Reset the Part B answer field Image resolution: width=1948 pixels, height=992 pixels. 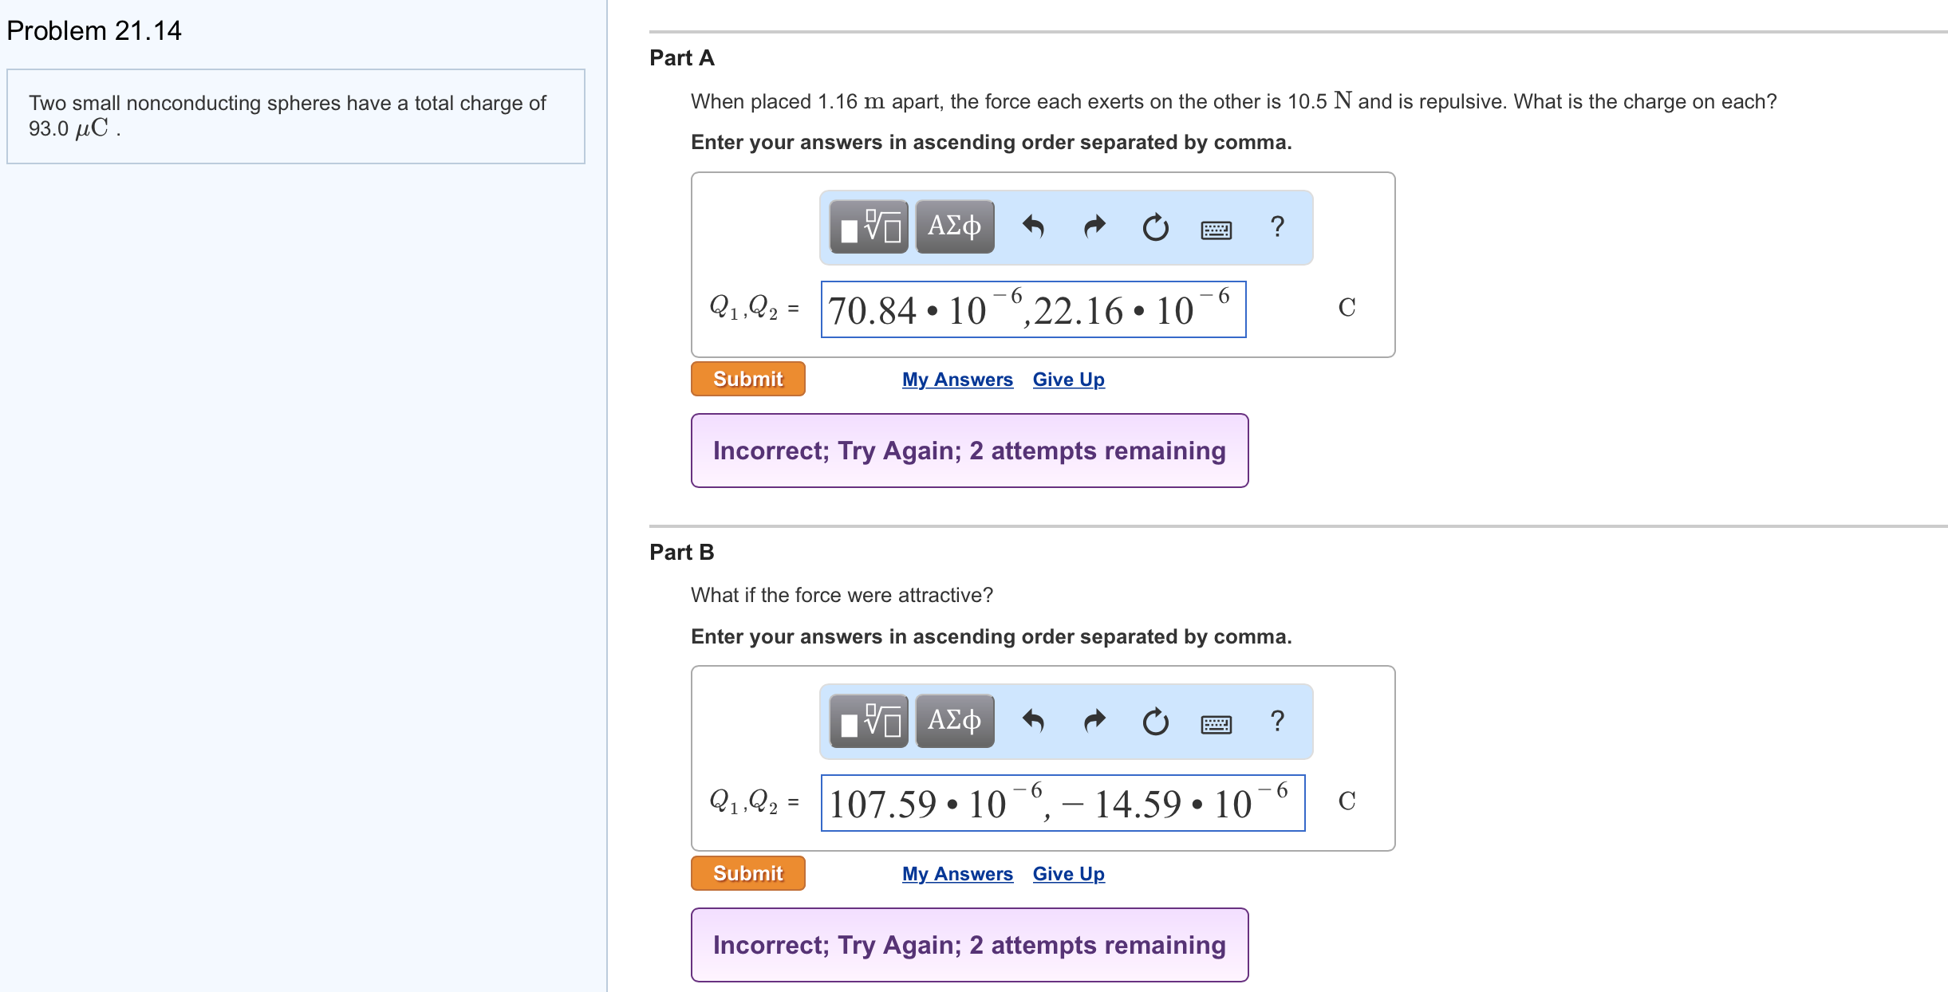[x=1156, y=722]
